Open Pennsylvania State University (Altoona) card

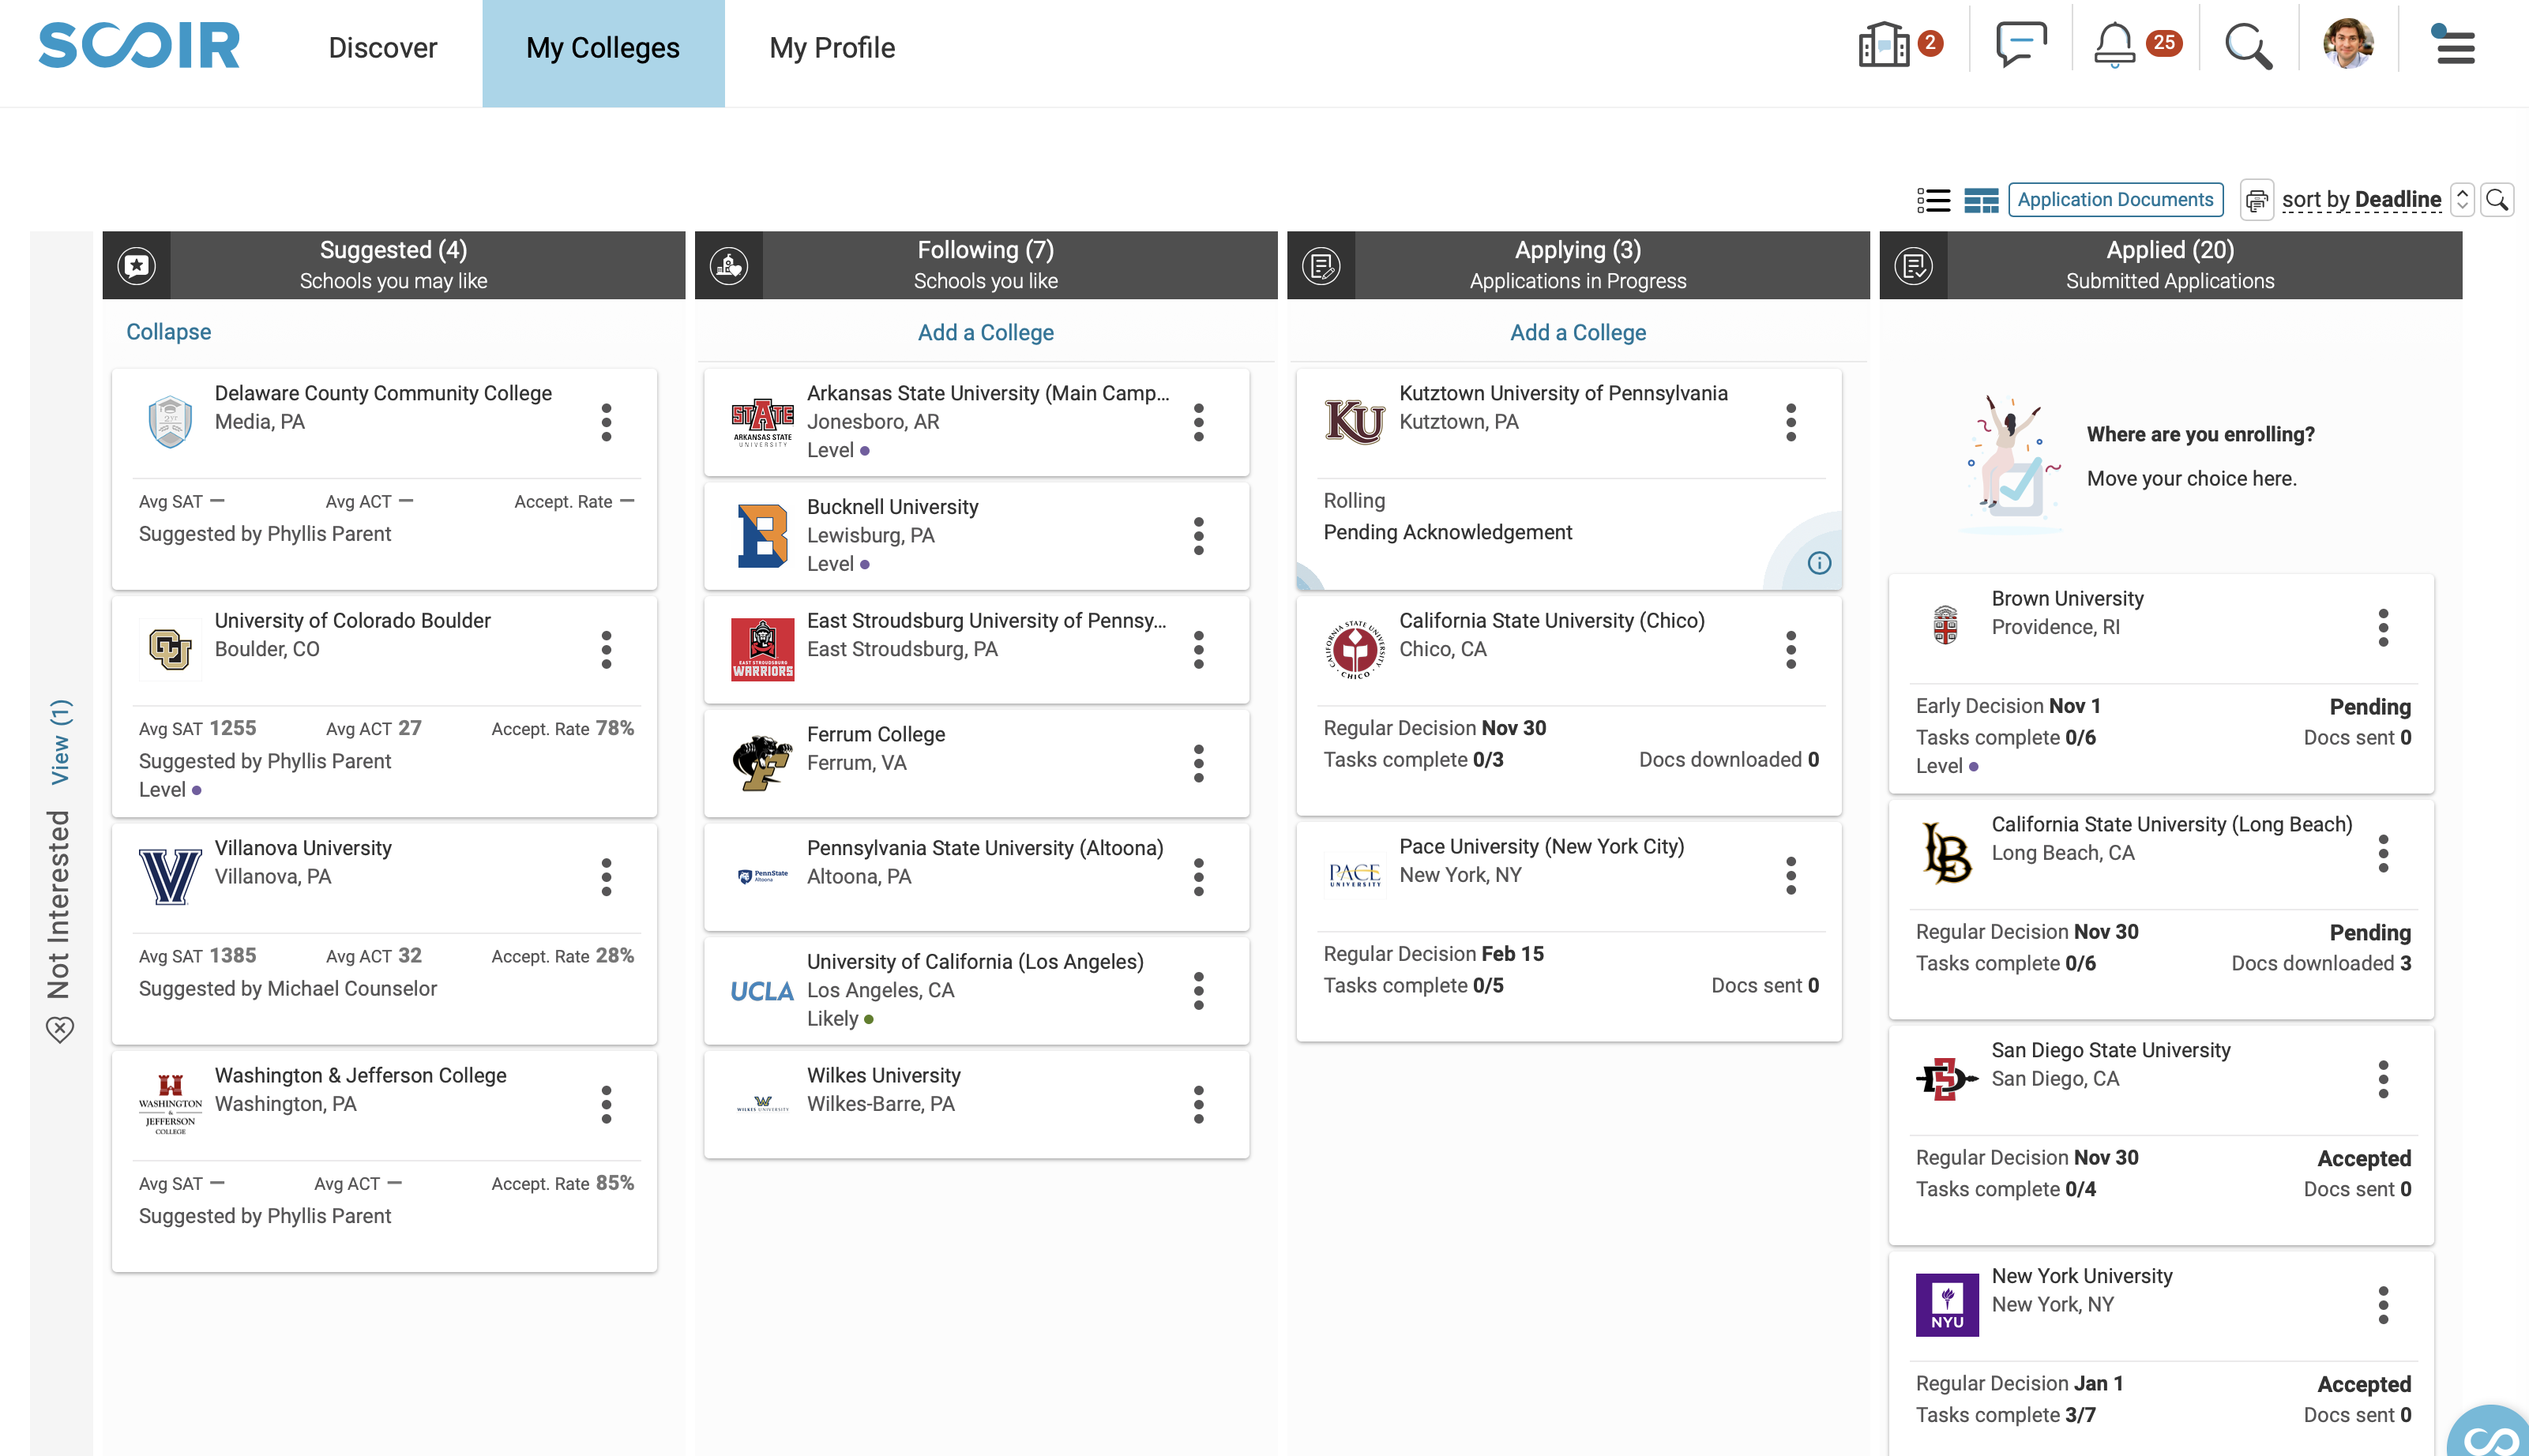(976, 877)
